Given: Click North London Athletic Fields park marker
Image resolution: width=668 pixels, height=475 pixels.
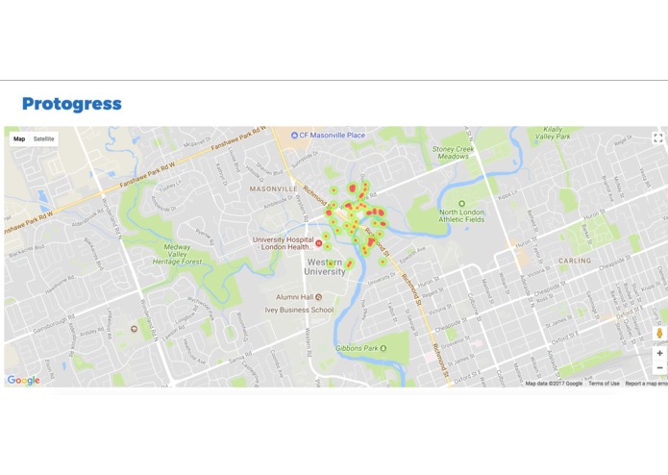Looking at the screenshot, I should click(461, 203).
